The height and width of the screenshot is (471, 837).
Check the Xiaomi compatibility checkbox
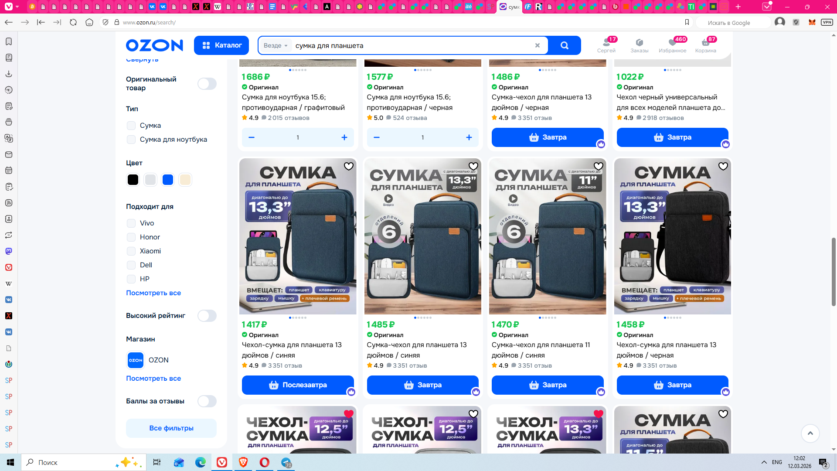click(x=131, y=251)
